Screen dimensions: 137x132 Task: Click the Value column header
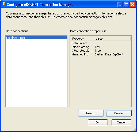112,39
